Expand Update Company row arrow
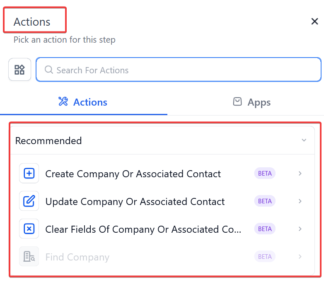Image resolution: width=324 pixels, height=282 pixels. click(300, 201)
